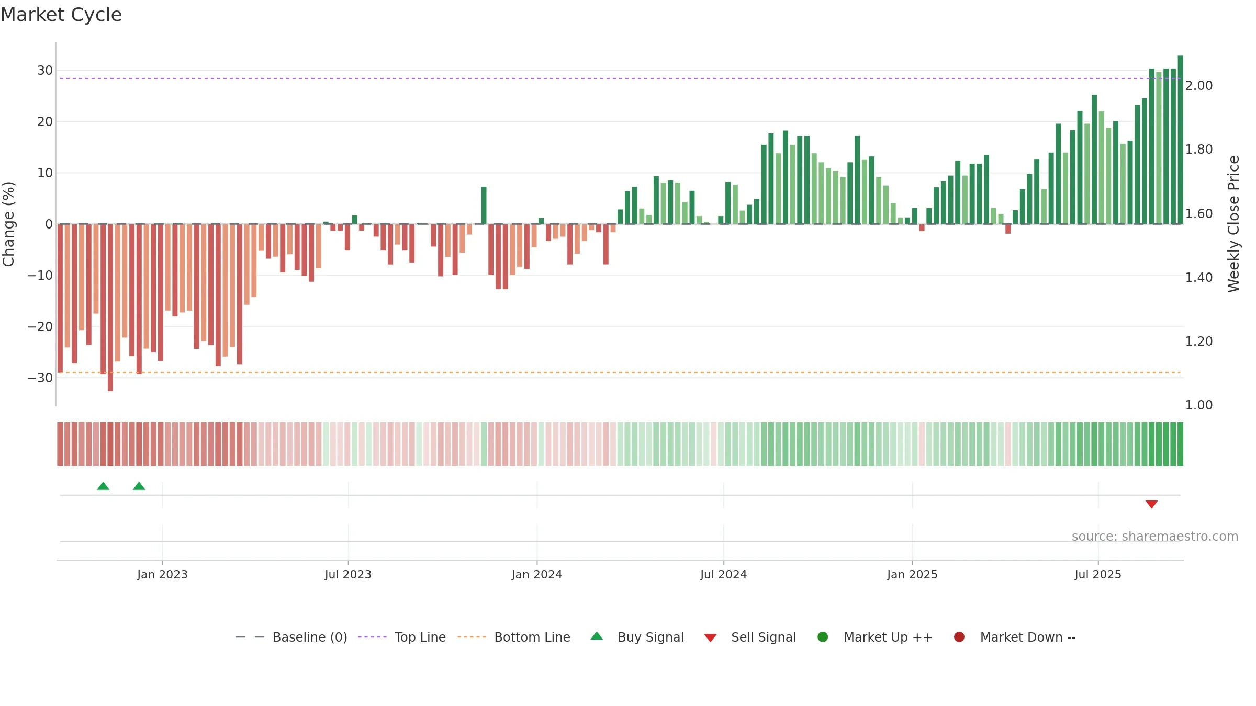The image size is (1256, 706).
Task: Click the tallest green bar at far right
Action: (1180, 140)
